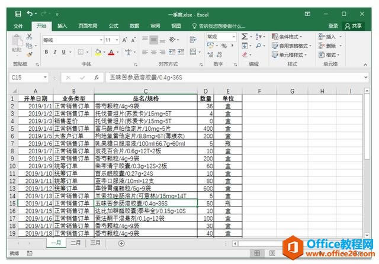This screenshot has width=379, height=264.
Task: Toggle middle align button
Action: click(x=154, y=40)
